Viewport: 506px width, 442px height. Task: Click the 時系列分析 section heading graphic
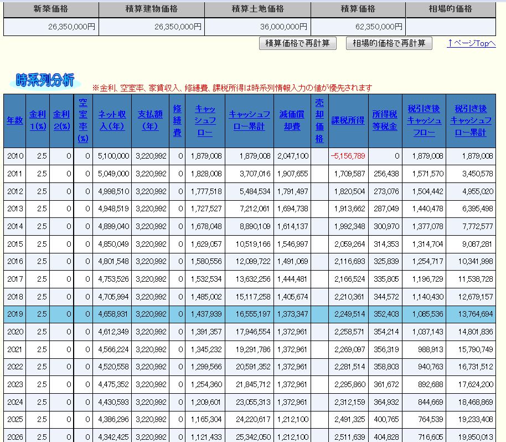[44, 80]
